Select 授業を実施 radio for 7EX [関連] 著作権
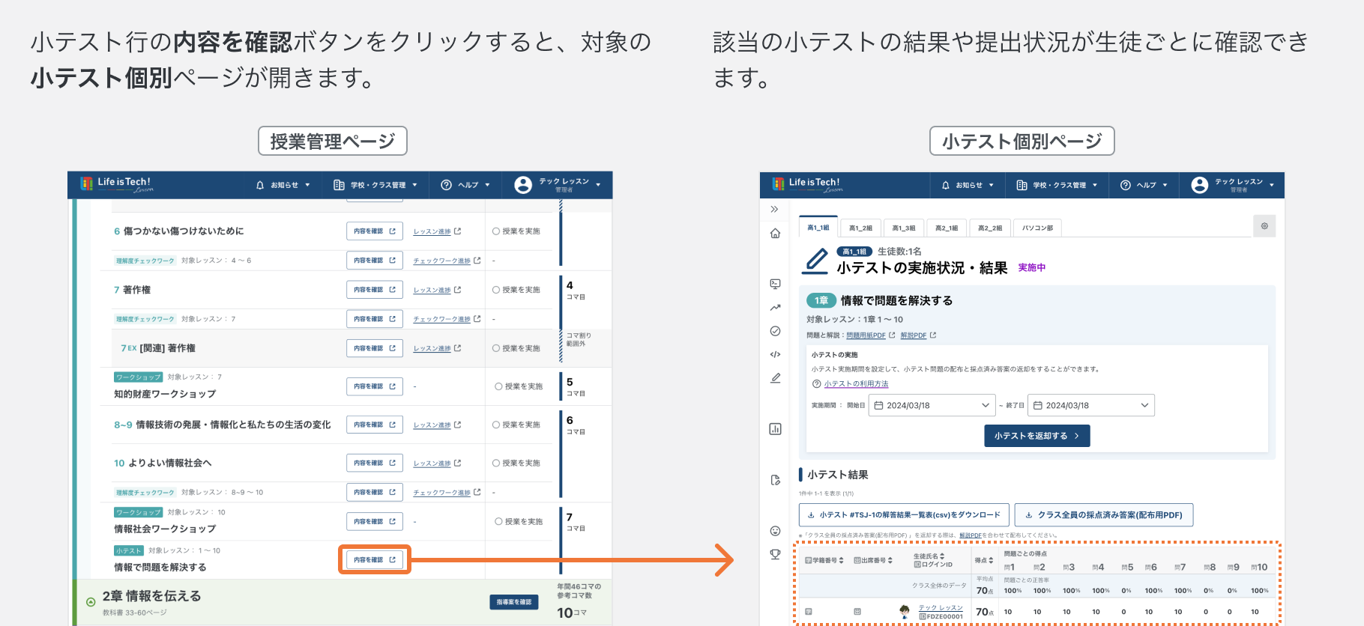This screenshot has height=626, width=1364. [x=496, y=348]
